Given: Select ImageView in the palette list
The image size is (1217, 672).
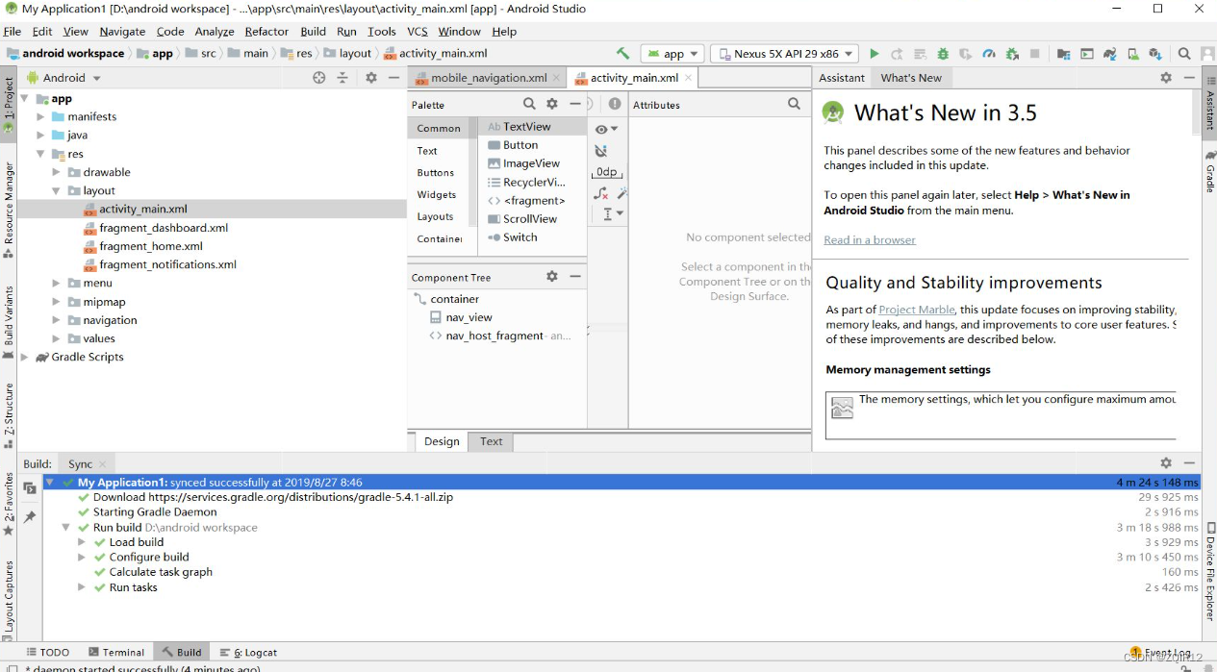Looking at the screenshot, I should (531, 163).
